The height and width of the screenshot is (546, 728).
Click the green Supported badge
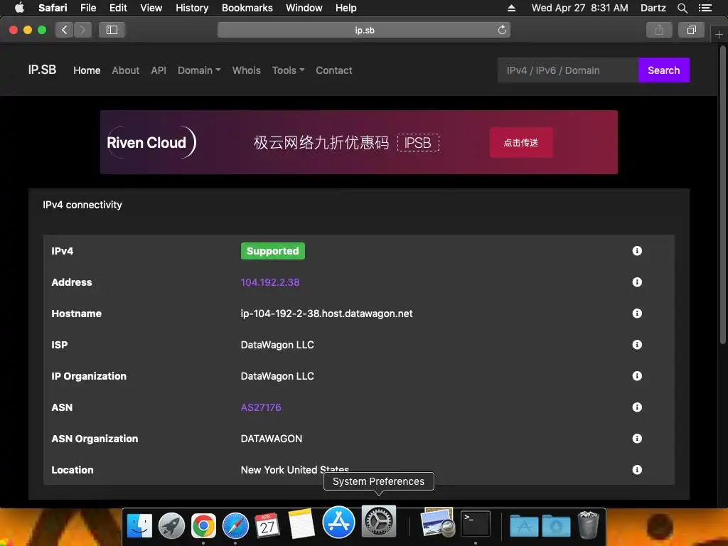click(272, 251)
